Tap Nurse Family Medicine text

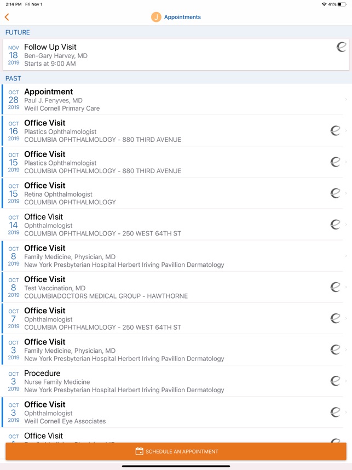pyautogui.click(x=57, y=382)
